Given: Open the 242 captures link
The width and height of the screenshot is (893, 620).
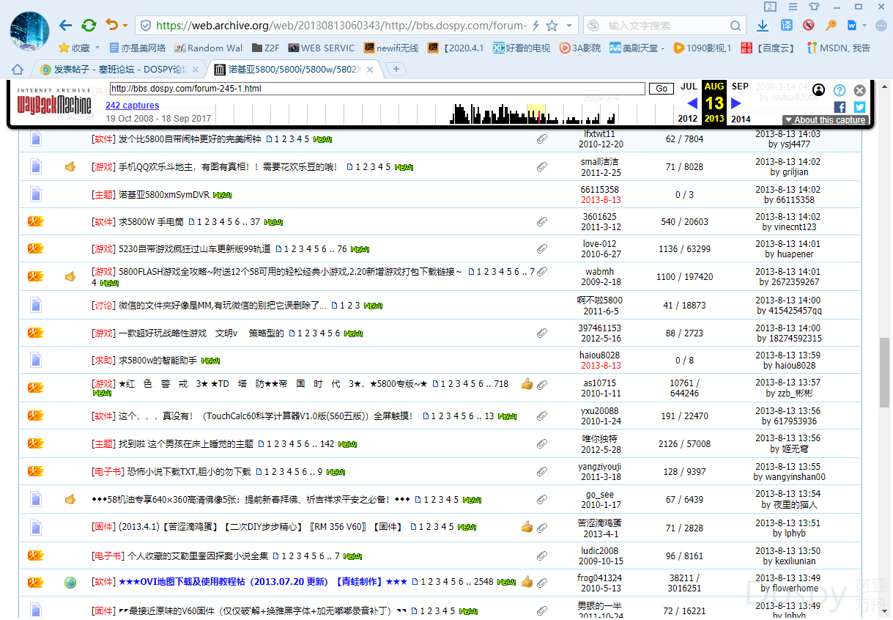Looking at the screenshot, I should click(x=132, y=106).
